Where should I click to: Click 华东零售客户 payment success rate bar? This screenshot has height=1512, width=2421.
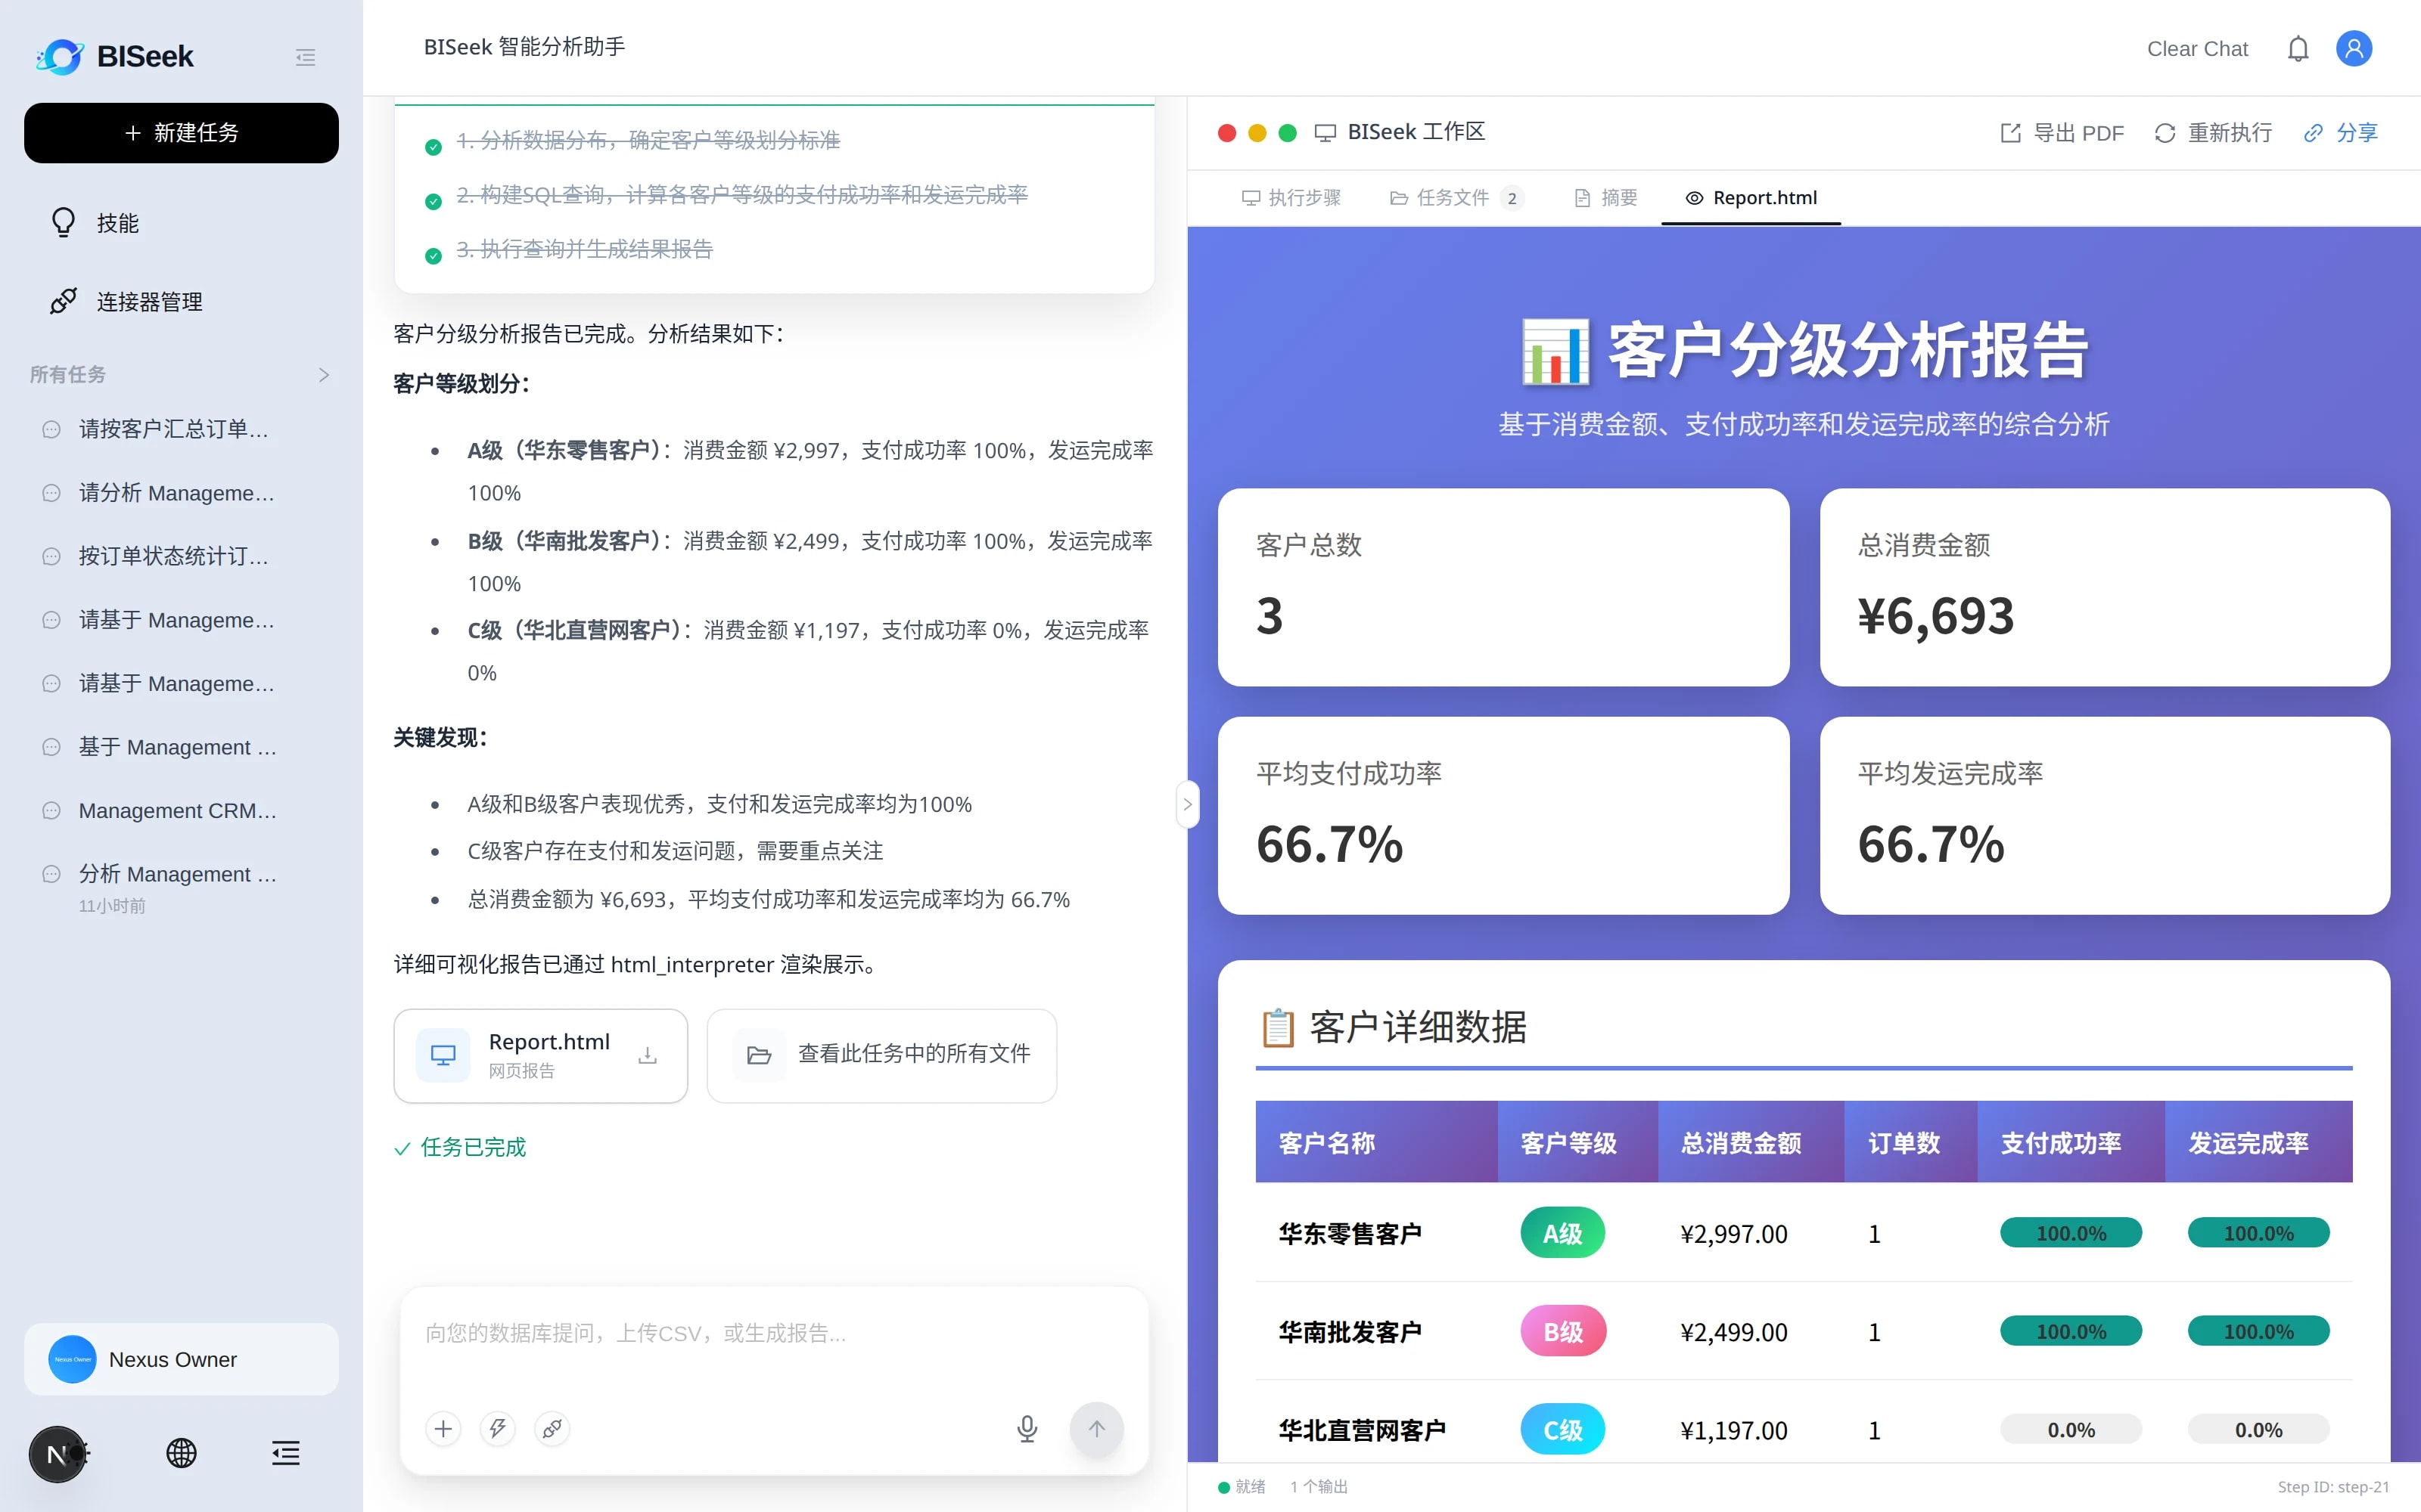click(2071, 1233)
